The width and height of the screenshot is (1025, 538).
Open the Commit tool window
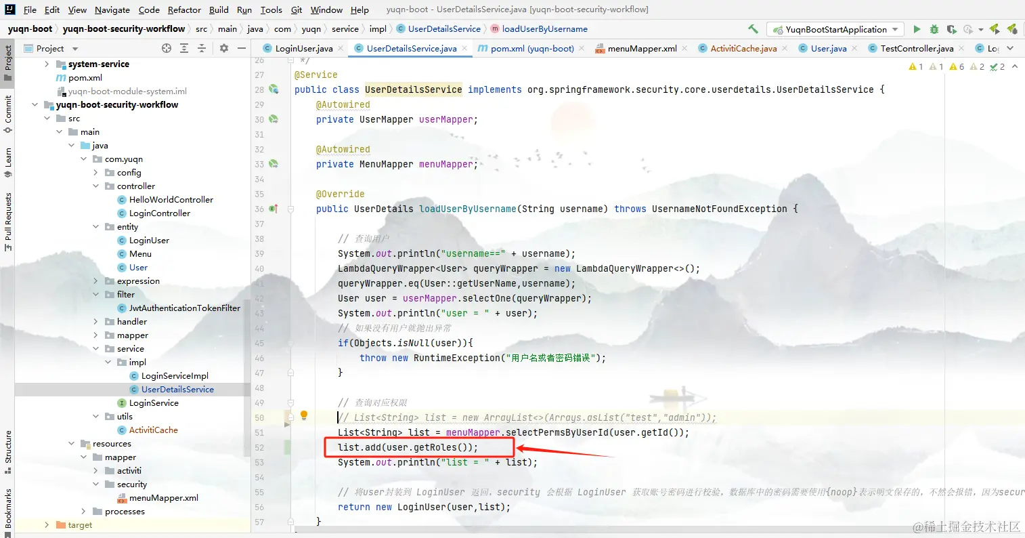(8, 113)
